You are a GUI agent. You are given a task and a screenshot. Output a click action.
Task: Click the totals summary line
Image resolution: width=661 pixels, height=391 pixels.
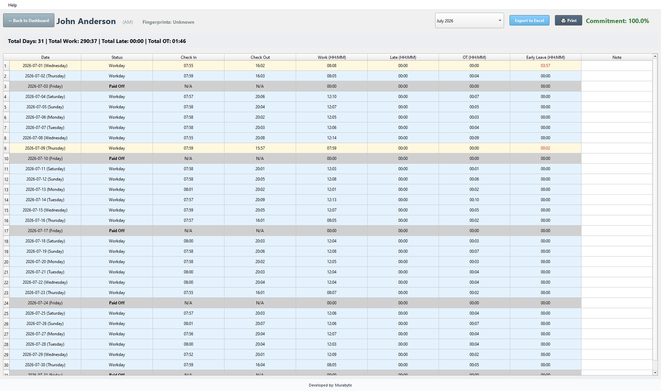coord(97,41)
